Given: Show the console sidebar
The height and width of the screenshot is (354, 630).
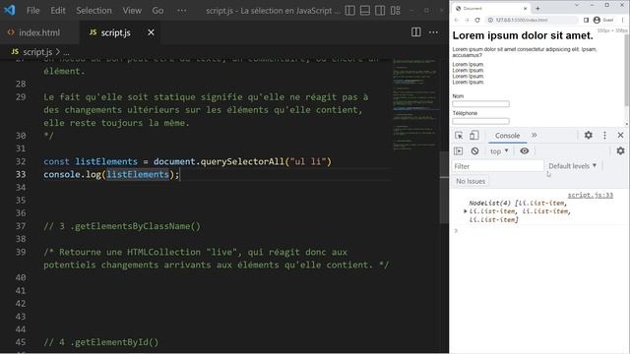Looking at the screenshot, I should (459, 150).
